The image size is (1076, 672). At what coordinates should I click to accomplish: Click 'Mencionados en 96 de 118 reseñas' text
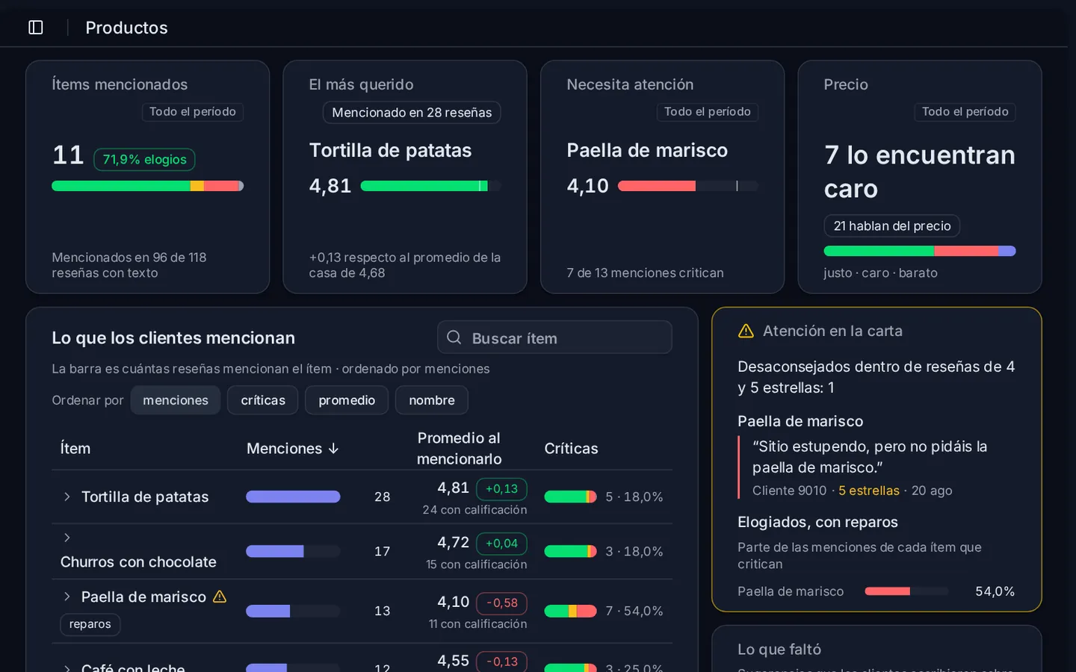coord(129,265)
